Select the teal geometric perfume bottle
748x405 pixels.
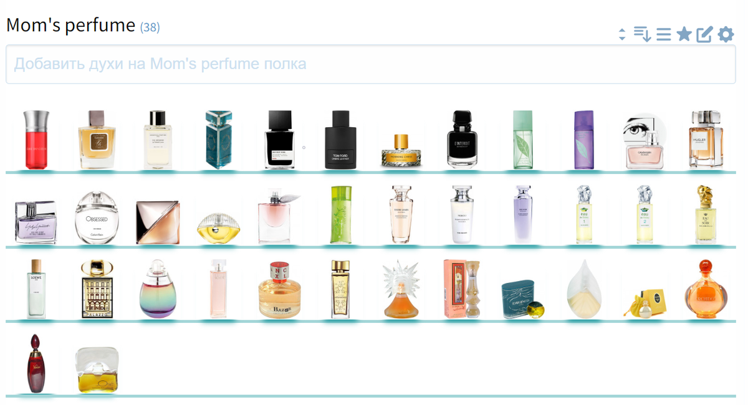[x=218, y=140]
